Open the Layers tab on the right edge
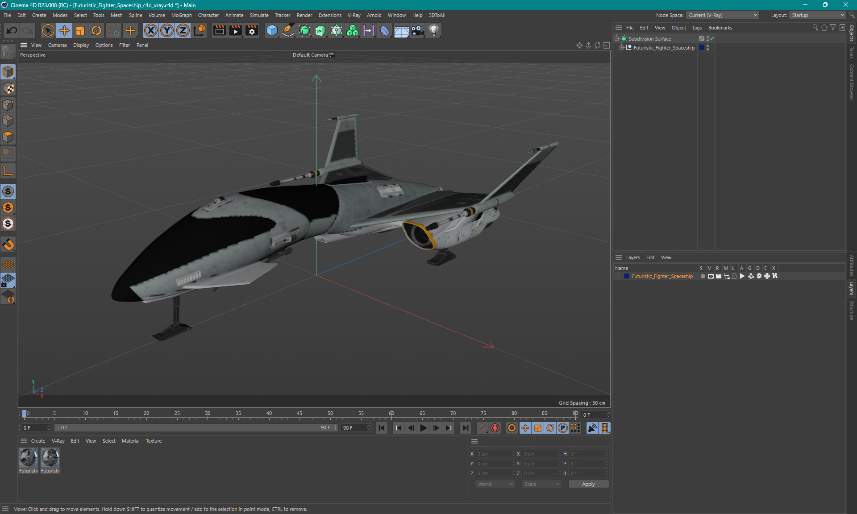857x514 pixels. (x=852, y=289)
